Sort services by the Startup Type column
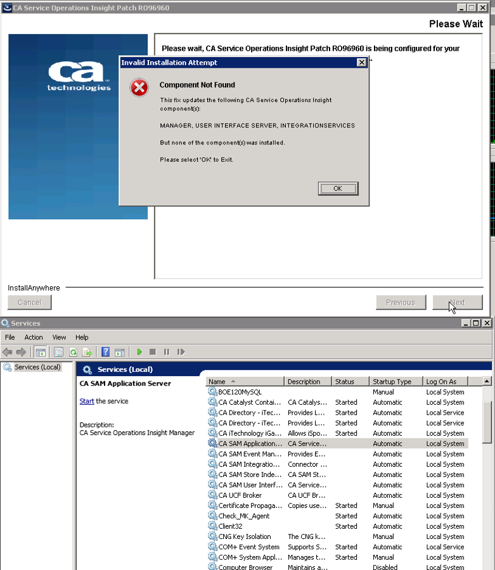The height and width of the screenshot is (570, 495). (x=396, y=381)
